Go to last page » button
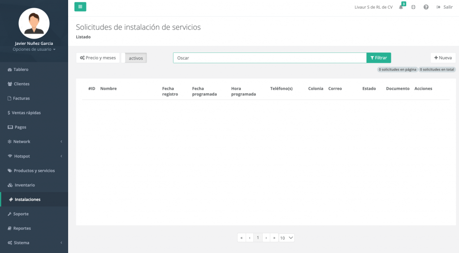 click(274, 238)
